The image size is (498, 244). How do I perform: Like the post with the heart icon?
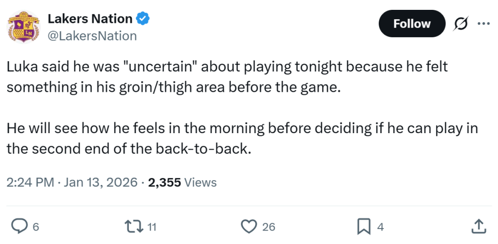coord(250,226)
